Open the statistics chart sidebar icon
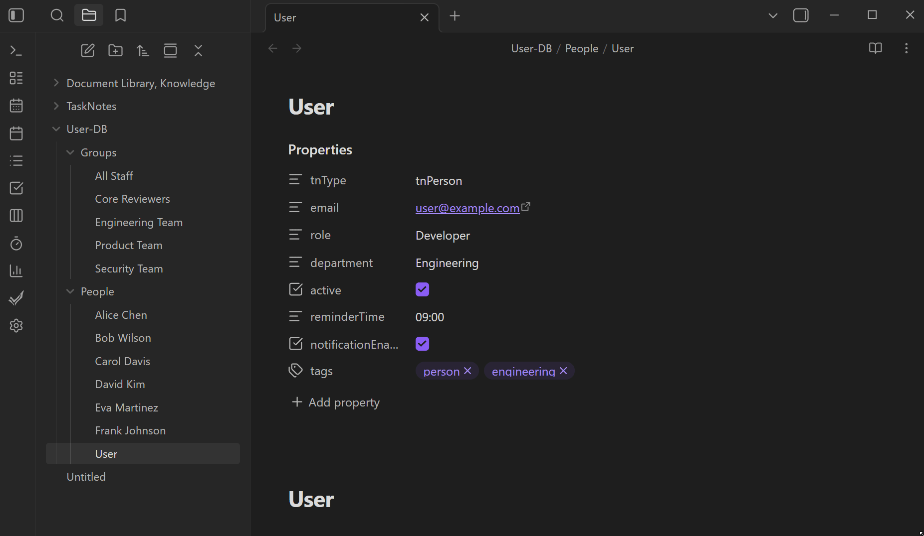 pyautogui.click(x=15, y=271)
